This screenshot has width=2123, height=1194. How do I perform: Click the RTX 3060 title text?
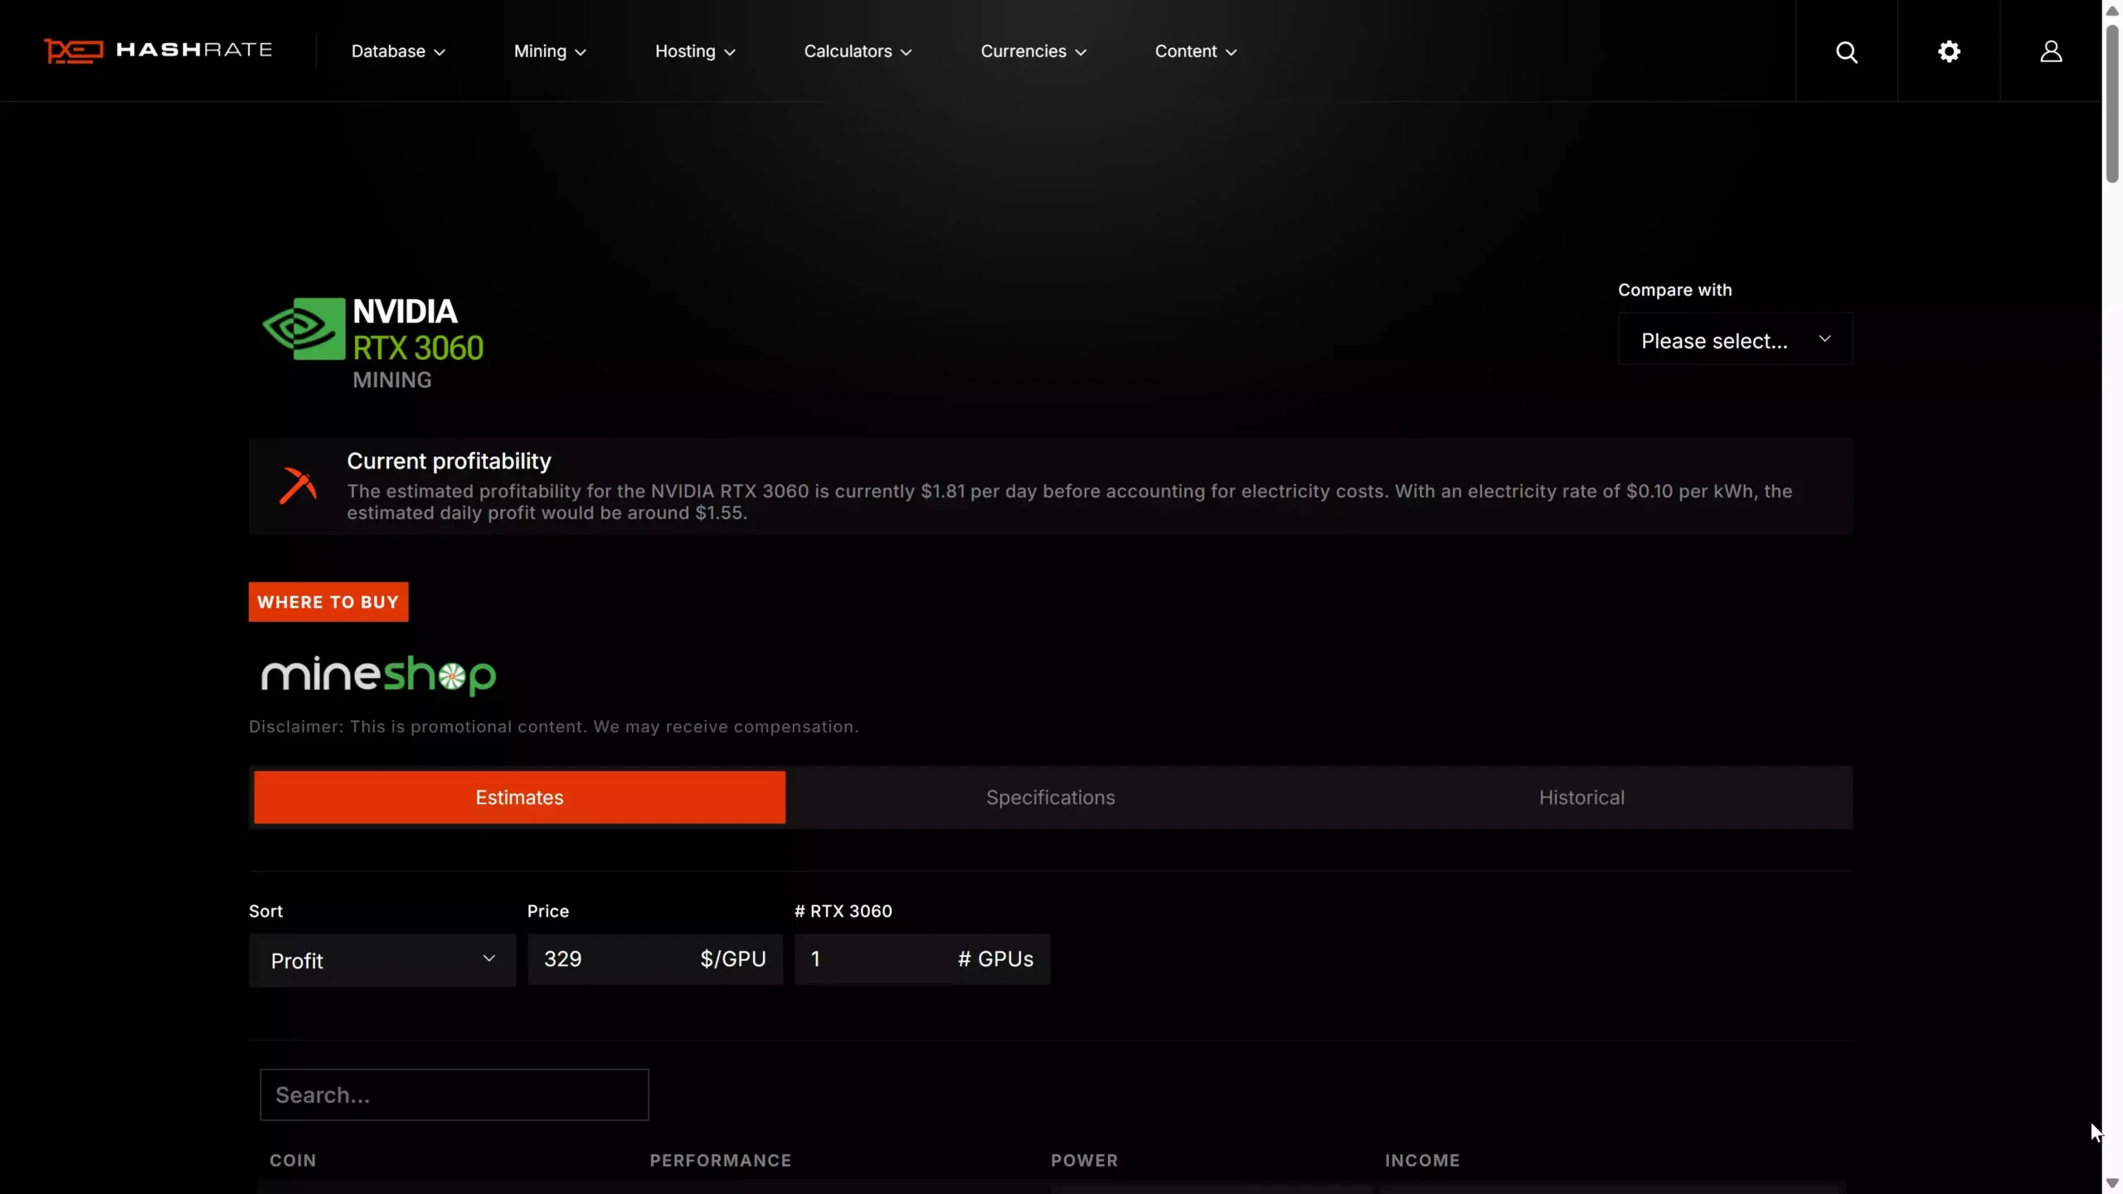[418, 348]
